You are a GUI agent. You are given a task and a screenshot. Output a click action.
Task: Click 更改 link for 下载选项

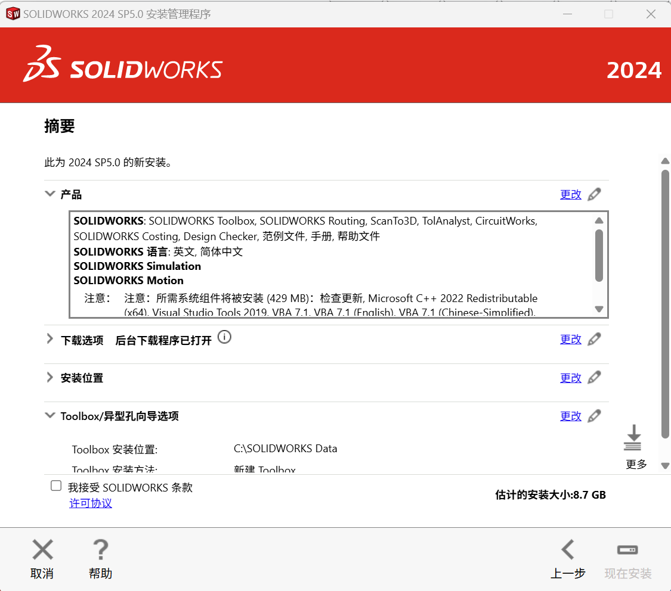click(x=571, y=340)
